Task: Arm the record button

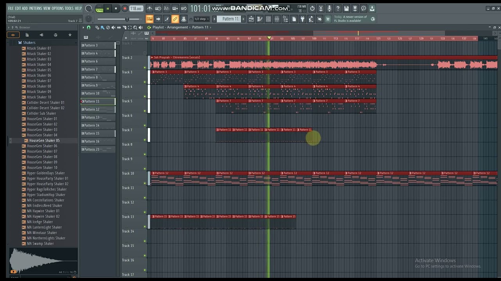Action: pyautogui.click(x=125, y=8)
